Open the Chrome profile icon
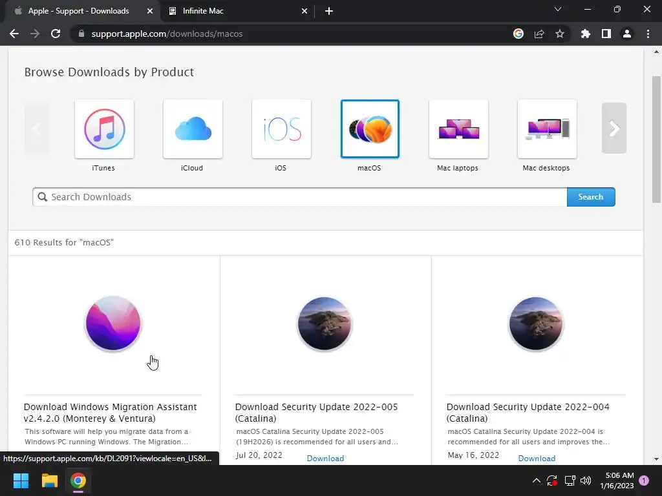The image size is (662, 496). 627,34
